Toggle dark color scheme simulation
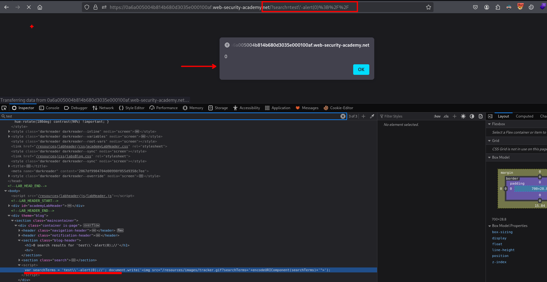The image size is (547, 282). (x=472, y=116)
